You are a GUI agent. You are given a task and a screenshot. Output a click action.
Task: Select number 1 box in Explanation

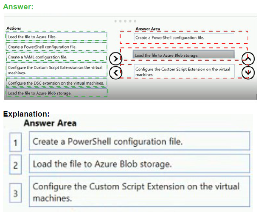(x=15, y=142)
